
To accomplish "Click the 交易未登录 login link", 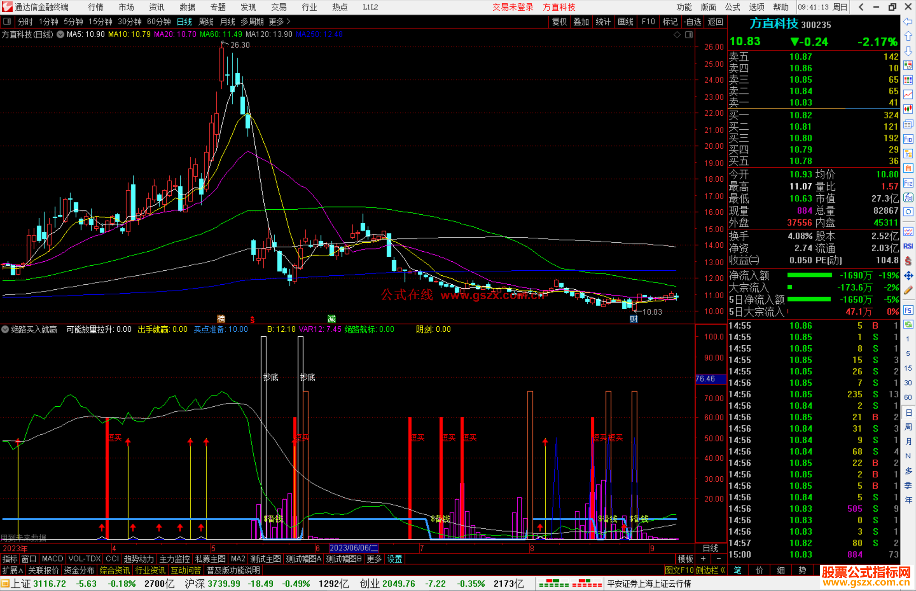I will tap(513, 7).
